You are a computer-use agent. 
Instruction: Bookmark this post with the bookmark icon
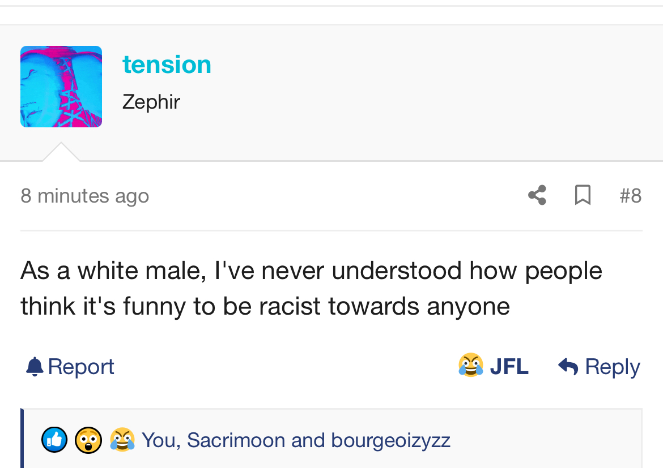tap(583, 195)
